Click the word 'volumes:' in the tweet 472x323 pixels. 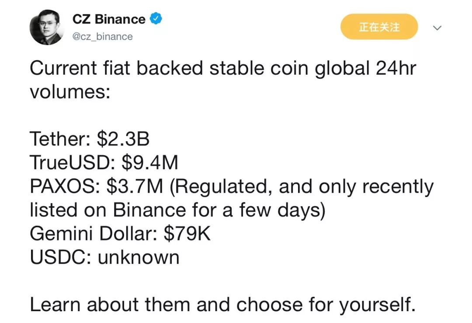pos(70,91)
